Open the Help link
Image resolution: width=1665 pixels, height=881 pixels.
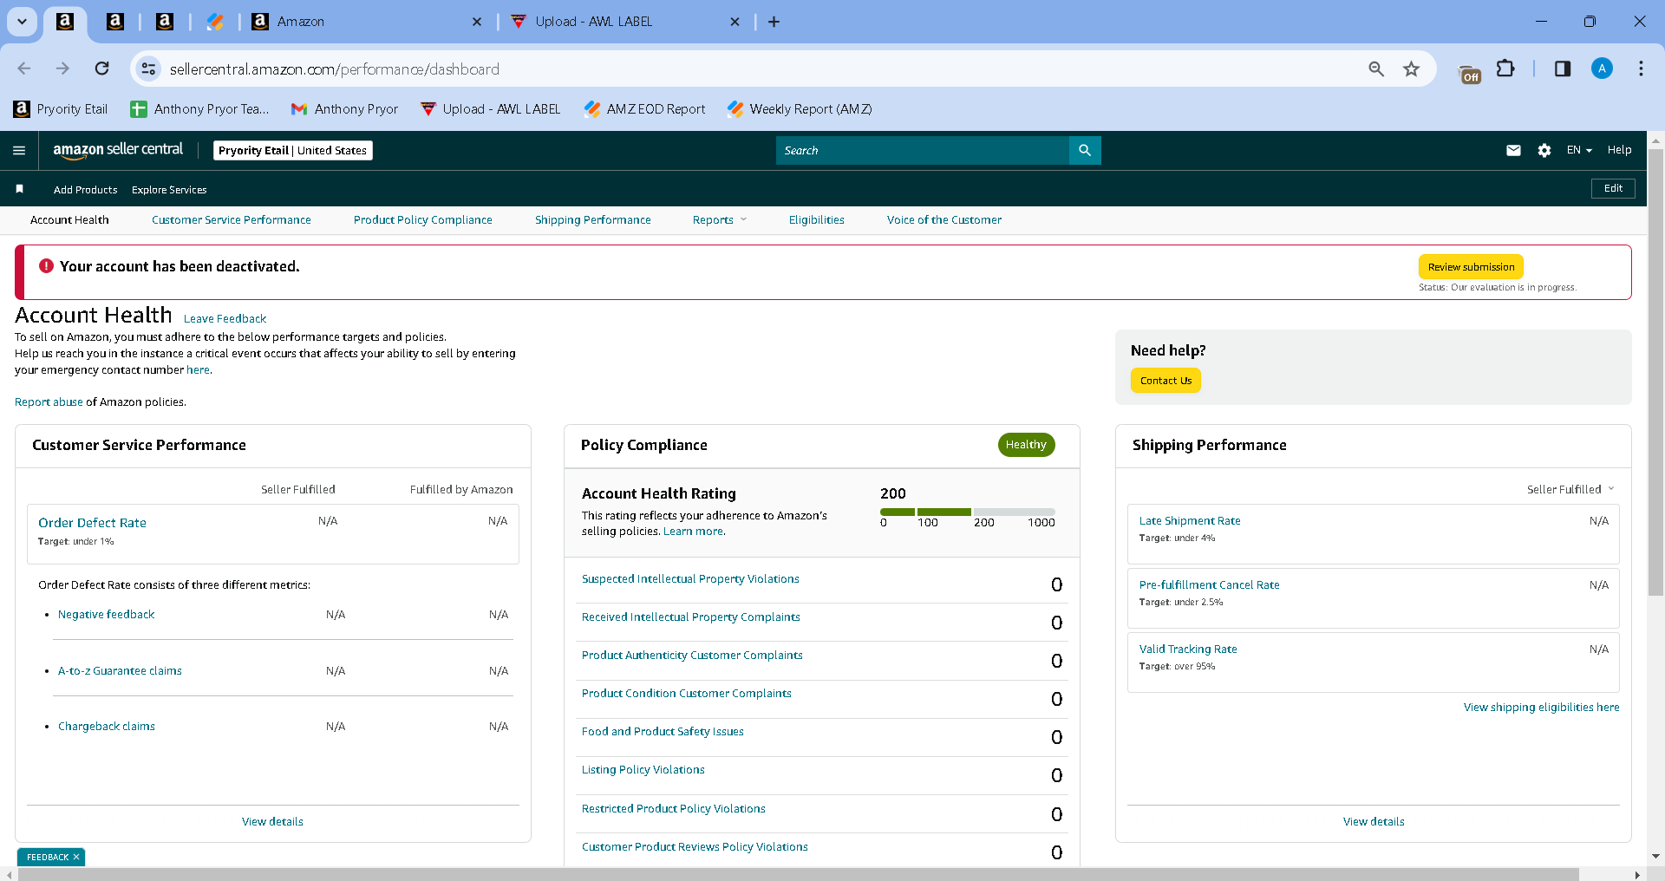[1619, 150]
